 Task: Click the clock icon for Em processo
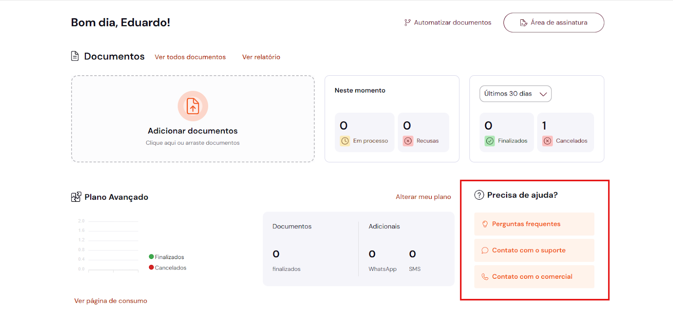point(345,141)
